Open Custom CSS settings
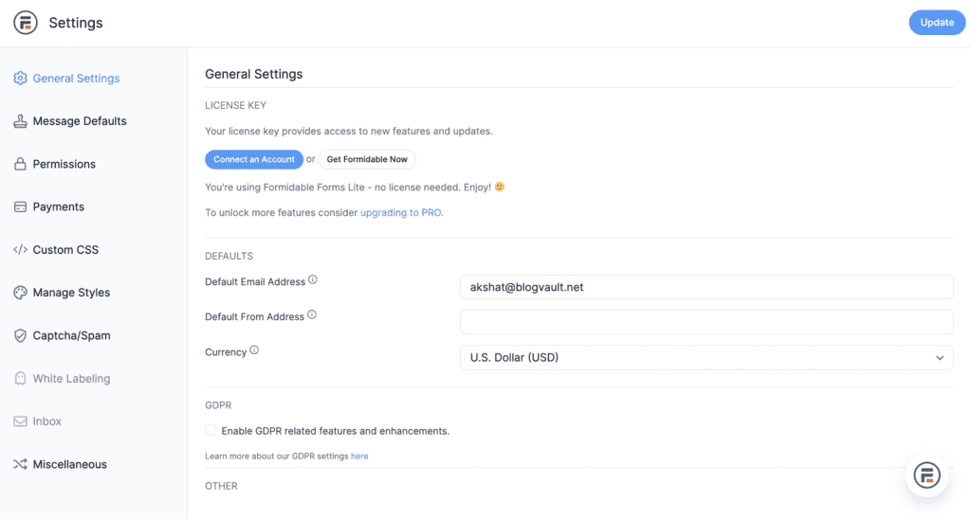The width and height of the screenshot is (971, 519). coord(65,250)
